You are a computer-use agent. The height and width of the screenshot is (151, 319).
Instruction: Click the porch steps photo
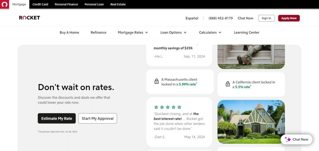pos(251,57)
